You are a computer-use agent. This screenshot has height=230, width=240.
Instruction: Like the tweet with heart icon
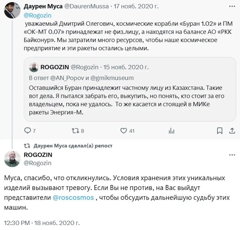coord(124,131)
